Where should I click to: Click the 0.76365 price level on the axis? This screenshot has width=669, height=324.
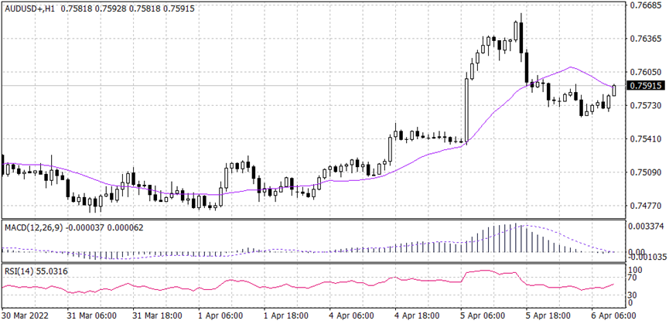click(x=646, y=39)
